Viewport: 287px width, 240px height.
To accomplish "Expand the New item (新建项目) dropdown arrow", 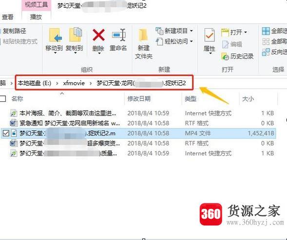I will [x=191, y=31].
